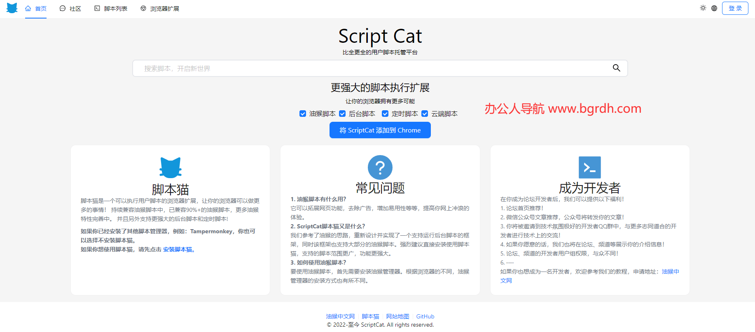755x332 pixels.
Task: Open the footer GitHub link
Action: click(x=425, y=316)
